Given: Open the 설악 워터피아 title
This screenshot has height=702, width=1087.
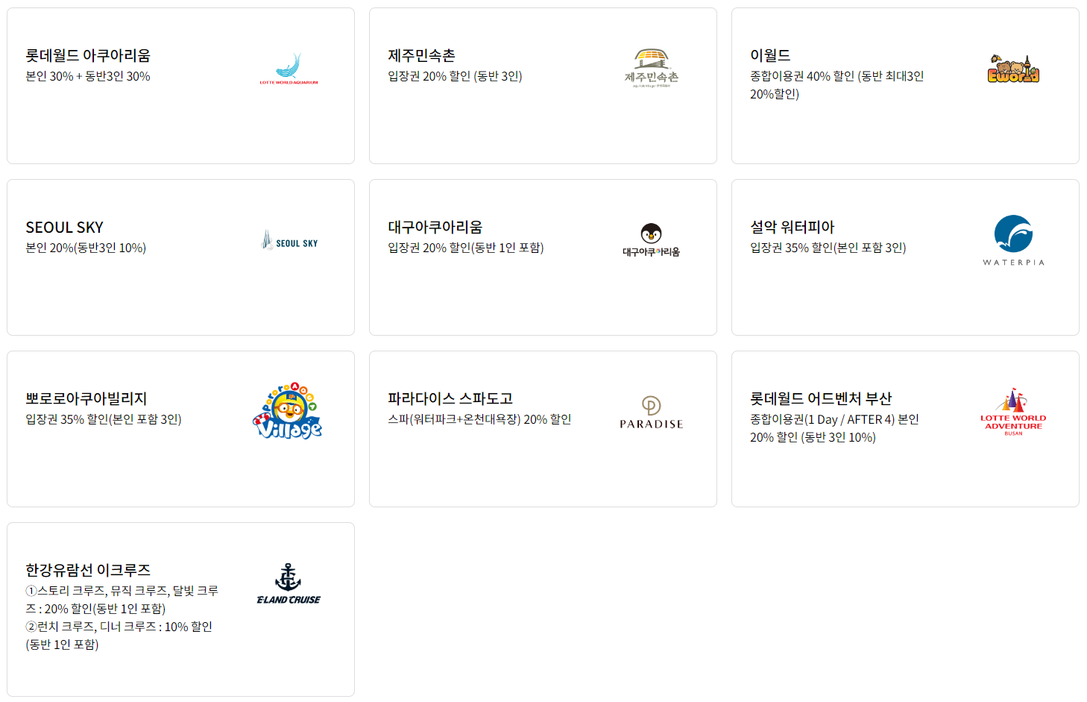Looking at the screenshot, I should pyautogui.click(x=792, y=227).
